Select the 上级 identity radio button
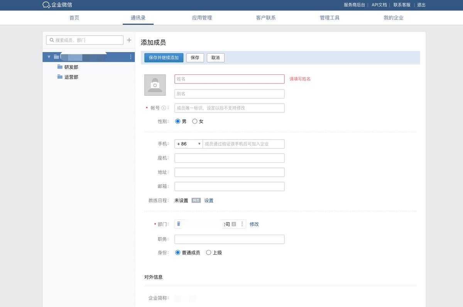Viewport: 463px width, 307px height. 208,252
